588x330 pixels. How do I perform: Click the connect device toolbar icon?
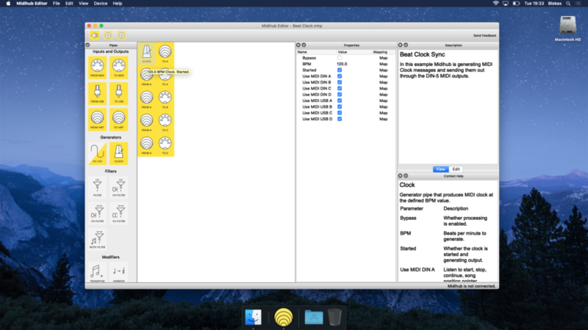pyautogui.click(x=94, y=34)
